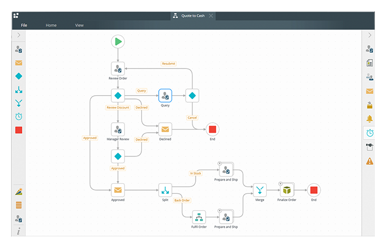
Task: Click the Query connector label
Action: (141, 91)
